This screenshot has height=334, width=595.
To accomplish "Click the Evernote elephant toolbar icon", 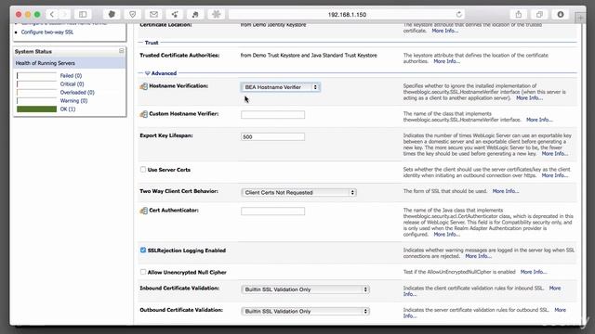I will click(112, 15).
